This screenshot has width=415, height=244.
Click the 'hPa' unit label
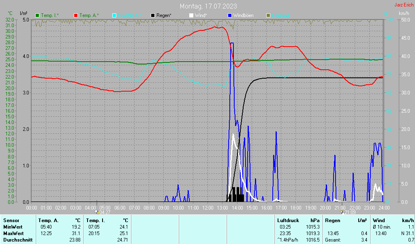tap(315, 220)
